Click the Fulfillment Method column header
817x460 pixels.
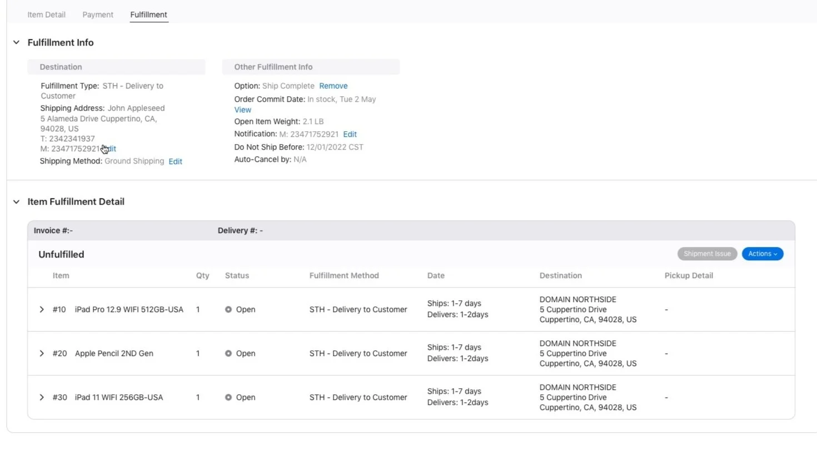(344, 275)
